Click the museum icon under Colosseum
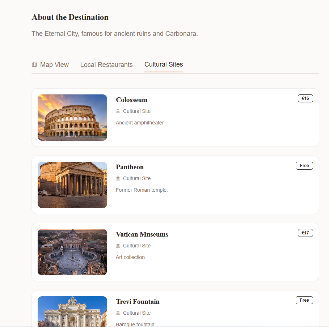 118,111
